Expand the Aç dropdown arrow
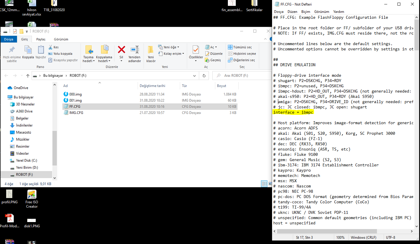The height and width of the screenshot is (244, 420). 216,47
